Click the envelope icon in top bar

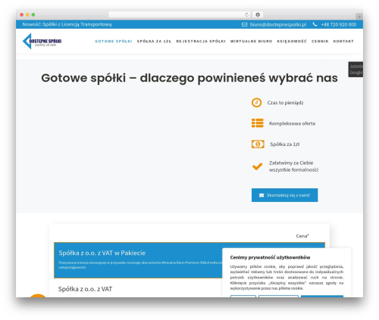(244, 24)
